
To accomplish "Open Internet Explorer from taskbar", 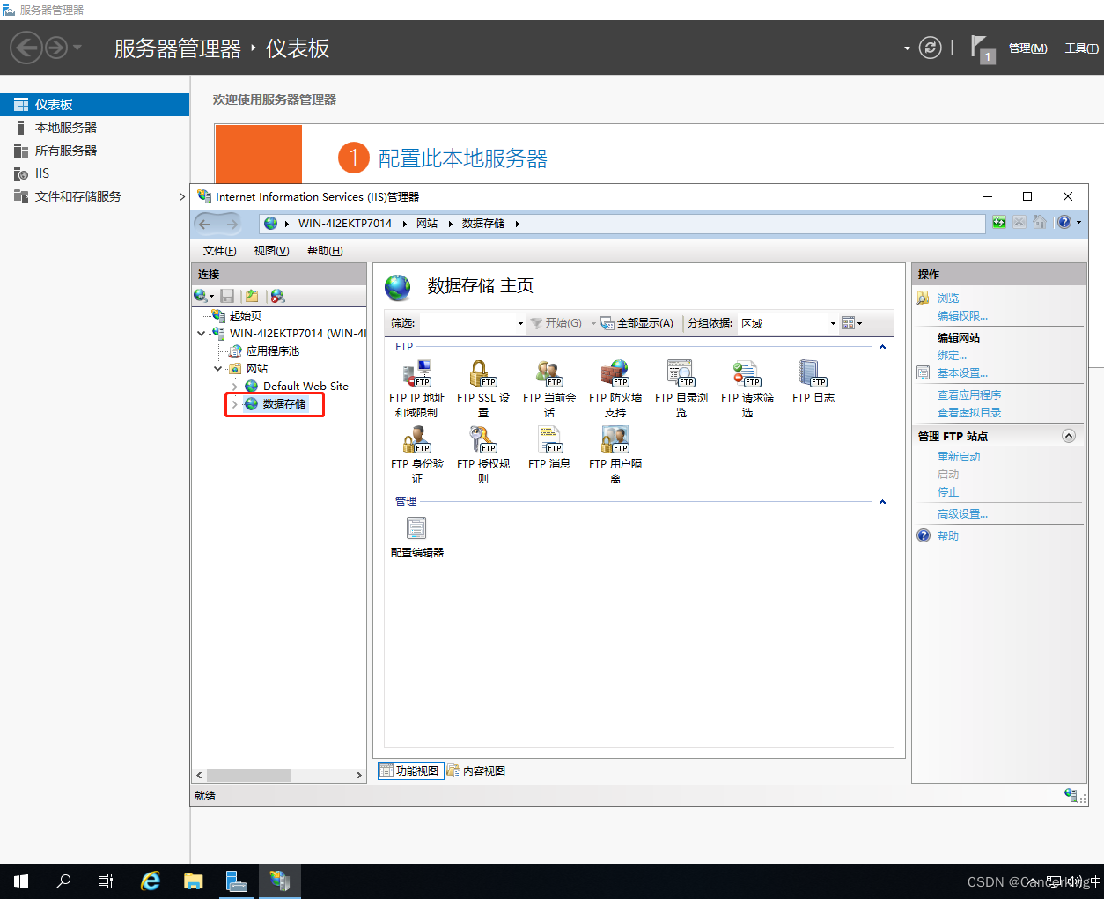I will point(151,881).
